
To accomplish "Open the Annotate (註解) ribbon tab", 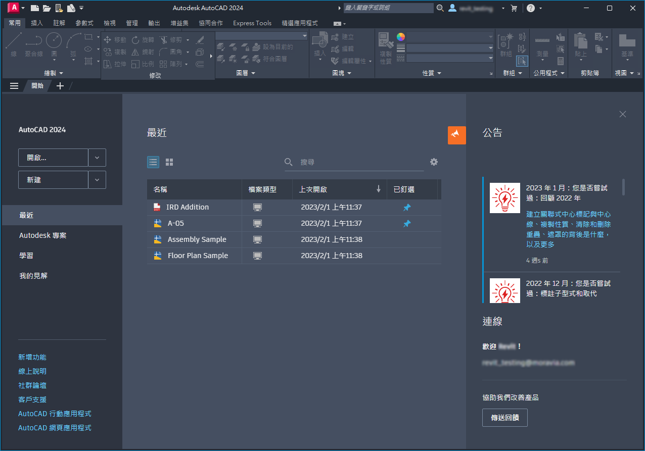I will [x=59, y=23].
